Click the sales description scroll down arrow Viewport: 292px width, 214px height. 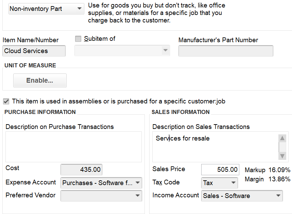coord(282,156)
